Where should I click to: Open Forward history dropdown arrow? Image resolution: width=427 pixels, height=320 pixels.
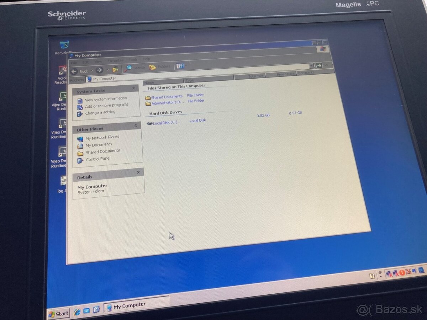click(x=108, y=70)
